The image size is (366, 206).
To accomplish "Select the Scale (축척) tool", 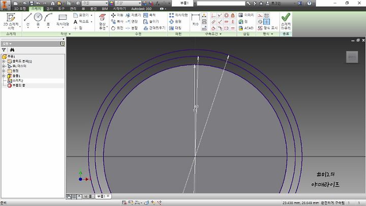I will tap(149, 15).
